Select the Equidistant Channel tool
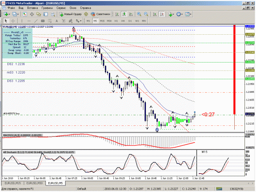 (43, 21)
